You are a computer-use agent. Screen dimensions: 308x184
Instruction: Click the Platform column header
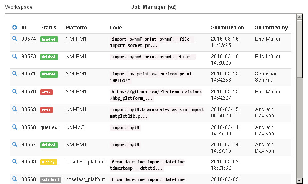[x=76, y=28]
